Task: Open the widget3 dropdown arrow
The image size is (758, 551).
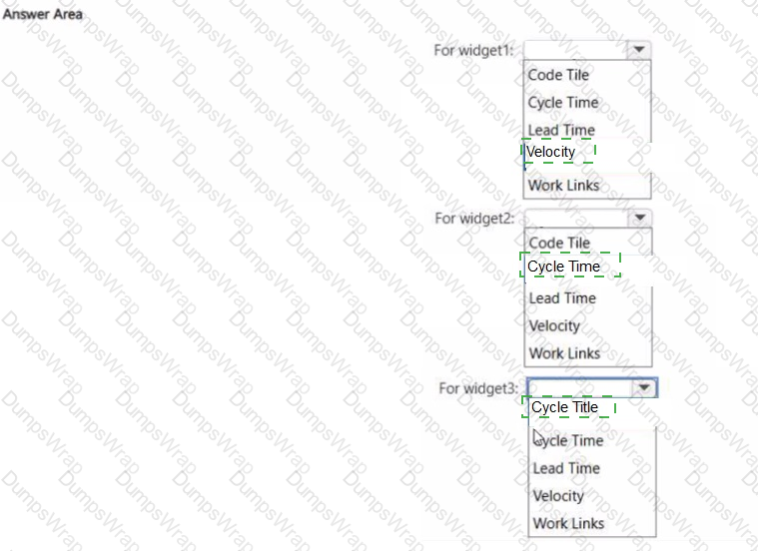Action: 644,387
